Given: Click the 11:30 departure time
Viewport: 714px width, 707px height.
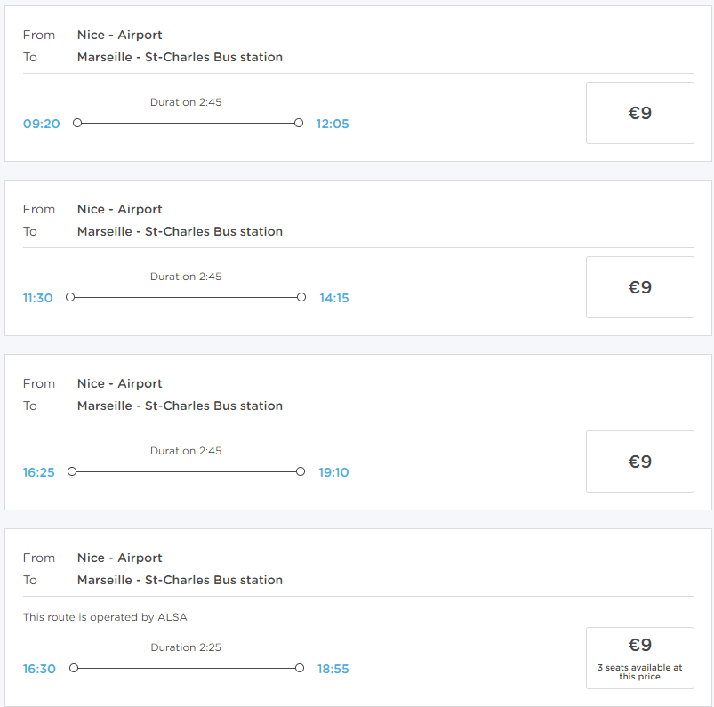Looking at the screenshot, I should point(37,298).
